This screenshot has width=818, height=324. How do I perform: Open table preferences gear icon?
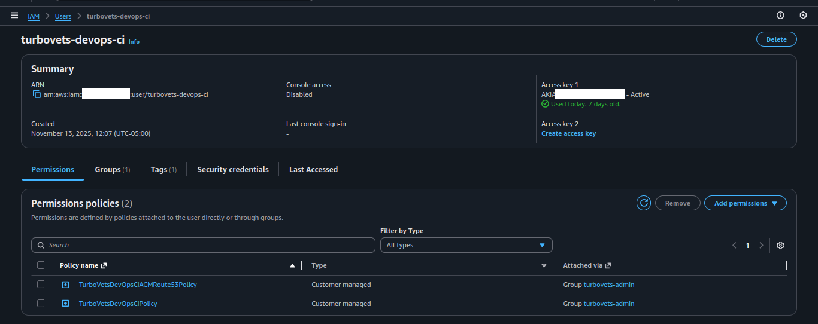click(x=780, y=245)
